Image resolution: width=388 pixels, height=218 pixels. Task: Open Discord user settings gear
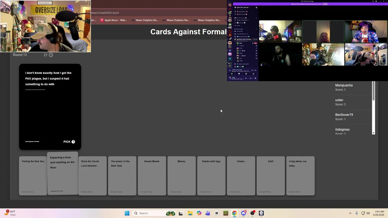coord(255,78)
